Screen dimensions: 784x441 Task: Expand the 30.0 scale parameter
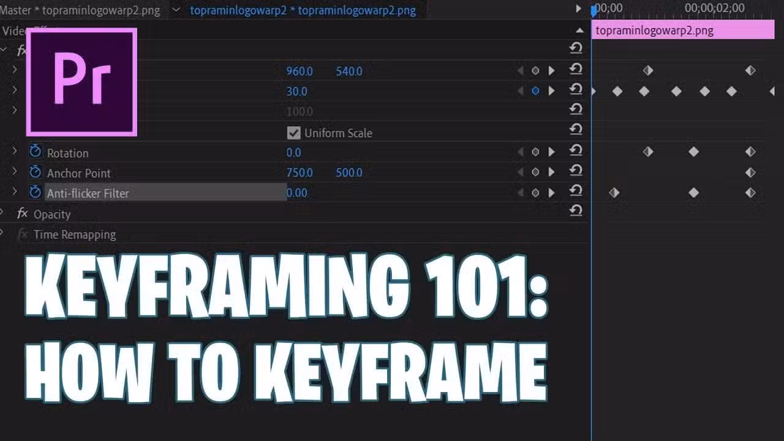pos(15,89)
